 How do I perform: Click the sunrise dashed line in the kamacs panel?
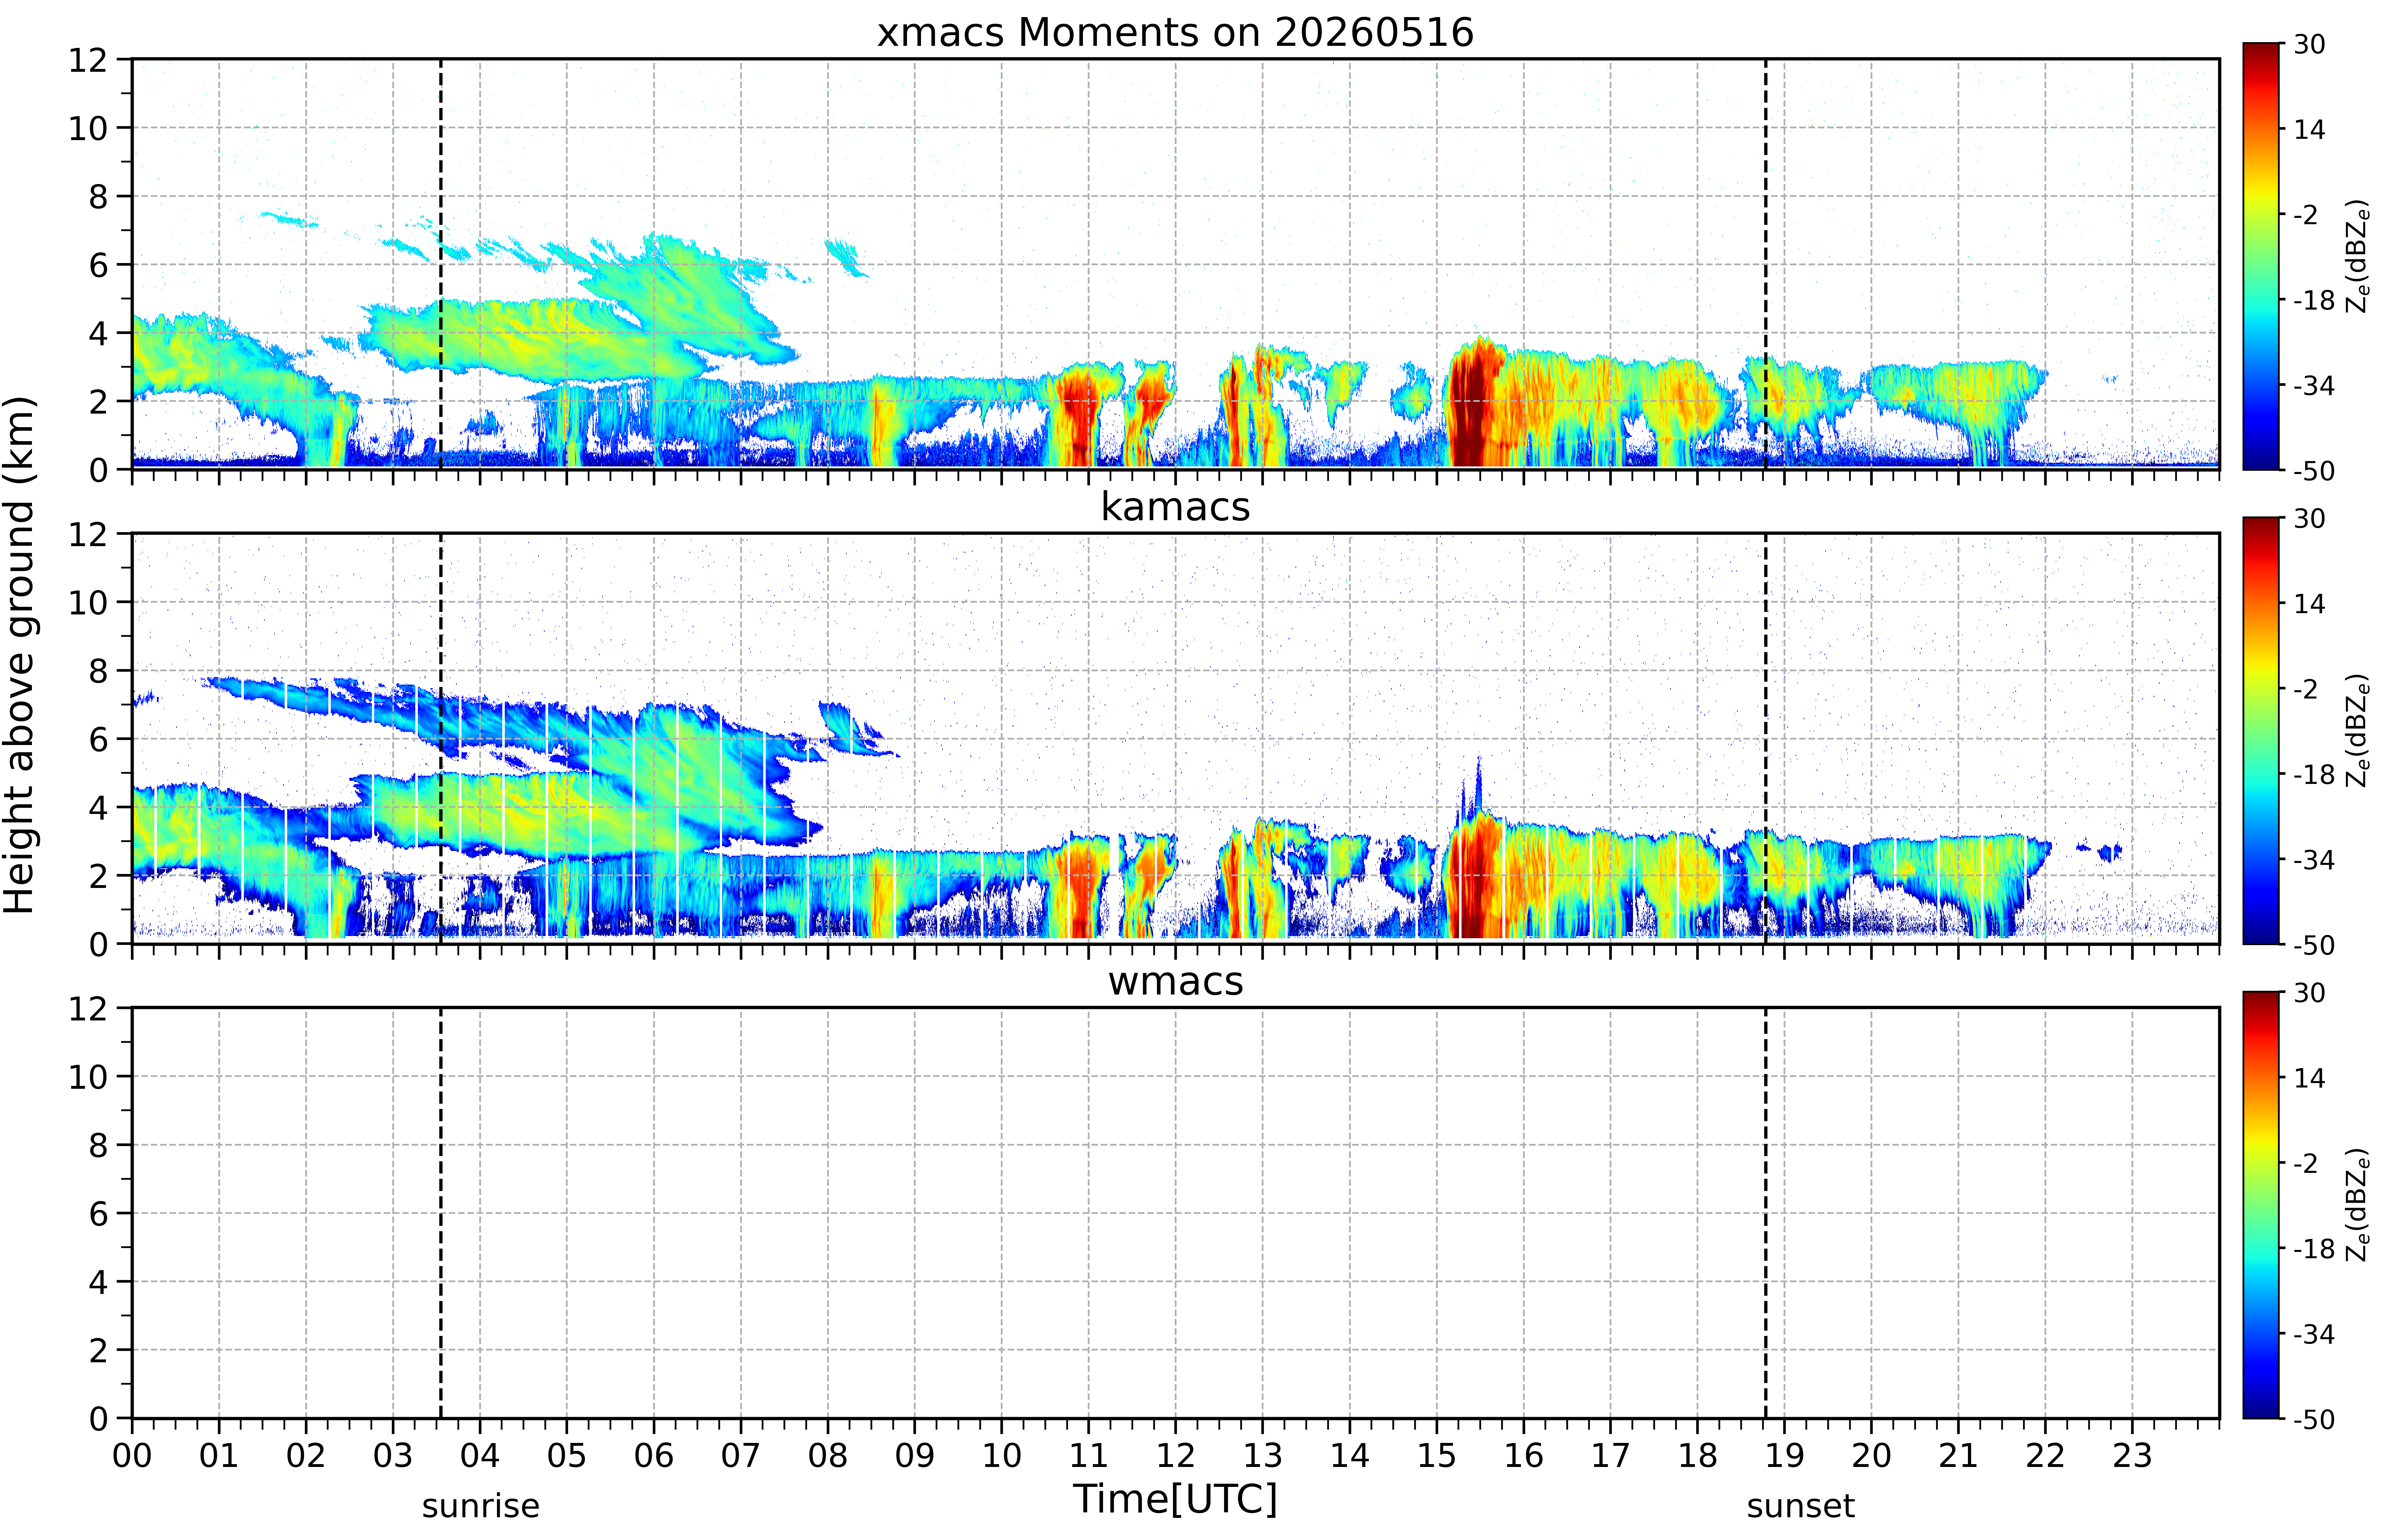click(441, 738)
